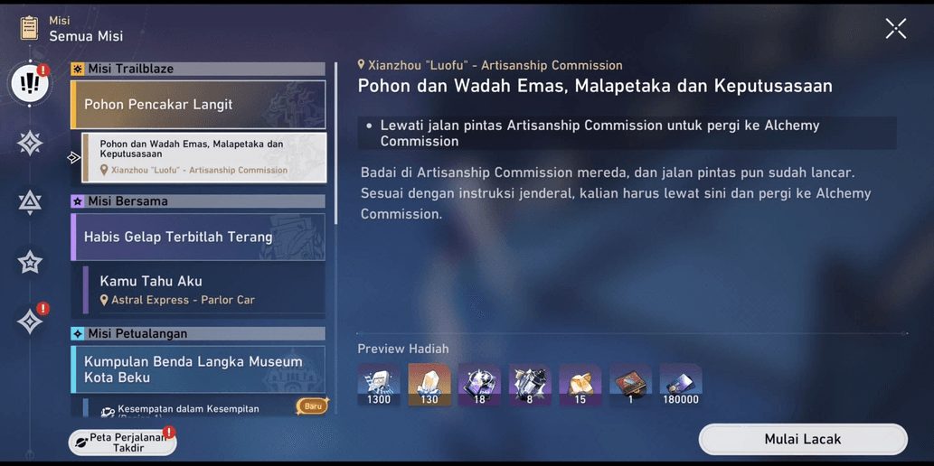Tap the 1300 Trailblaze EXP reward

coord(379,384)
